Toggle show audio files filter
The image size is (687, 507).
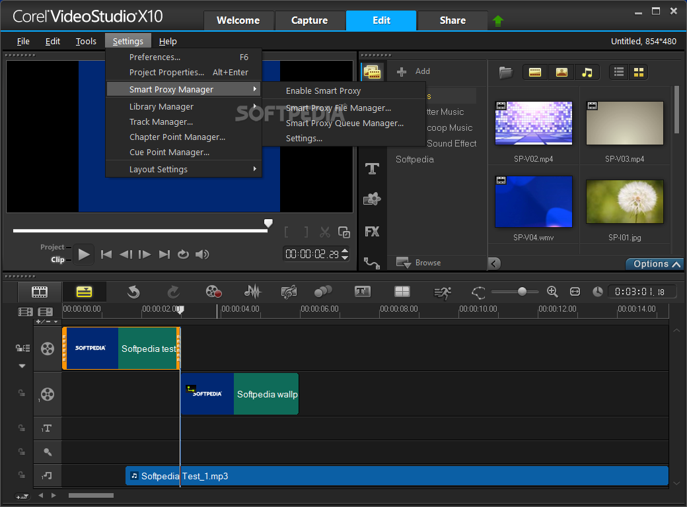[x=587, y=72]
